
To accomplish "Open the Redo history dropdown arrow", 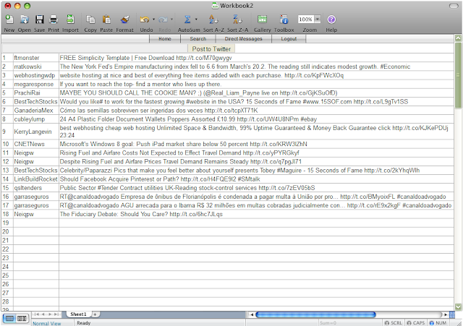I will pyautogui.click(x=171, y=20).
